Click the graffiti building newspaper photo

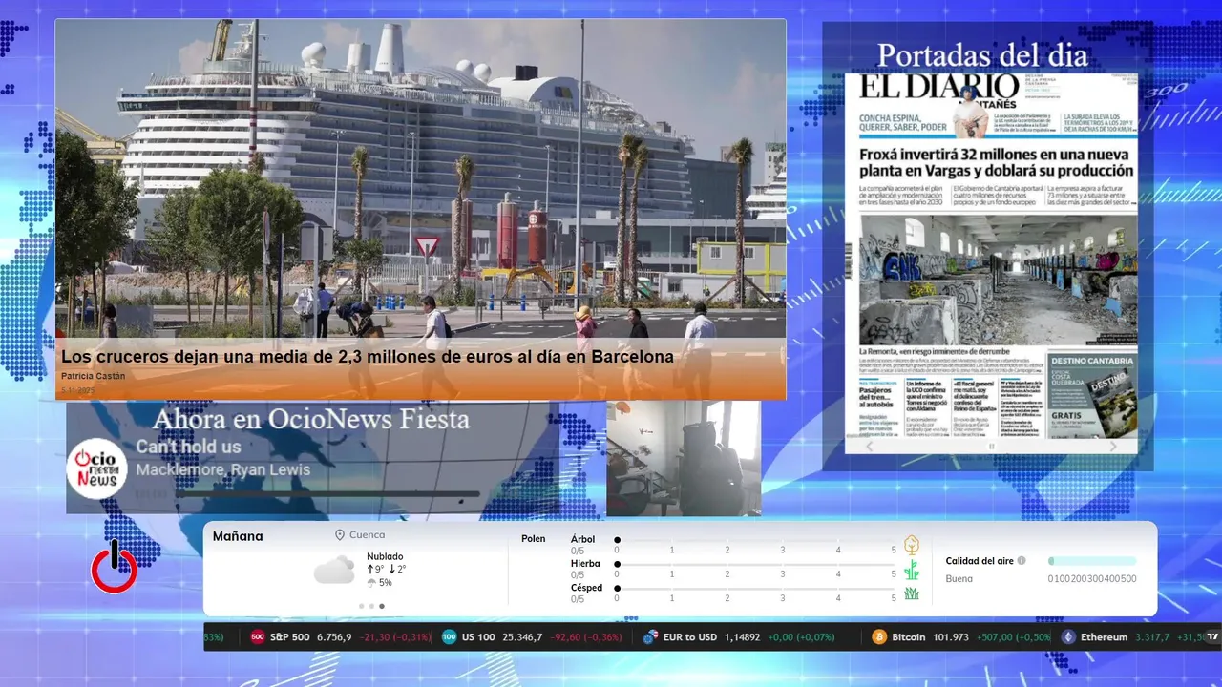[999, 280]
